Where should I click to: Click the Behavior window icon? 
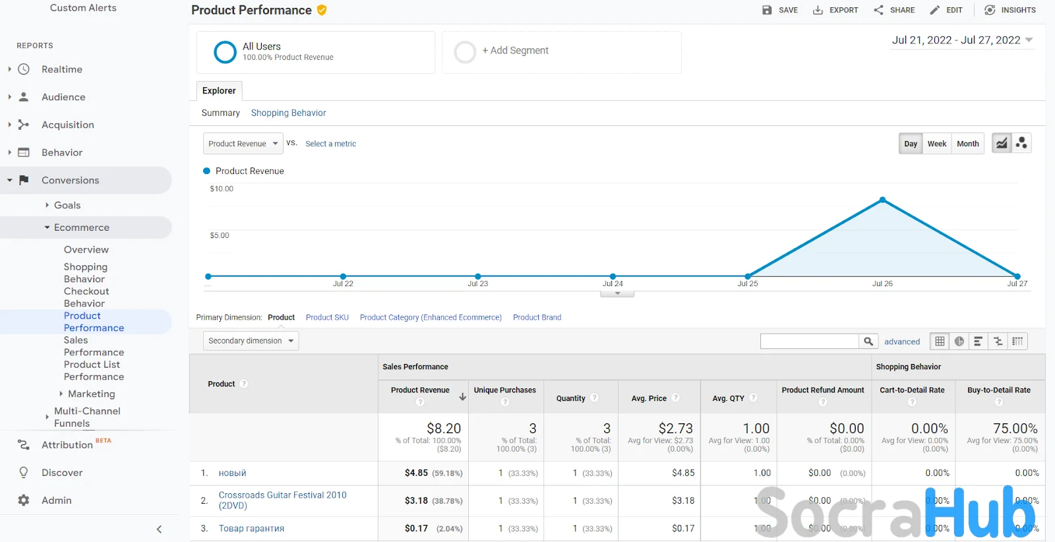[24, 152]
